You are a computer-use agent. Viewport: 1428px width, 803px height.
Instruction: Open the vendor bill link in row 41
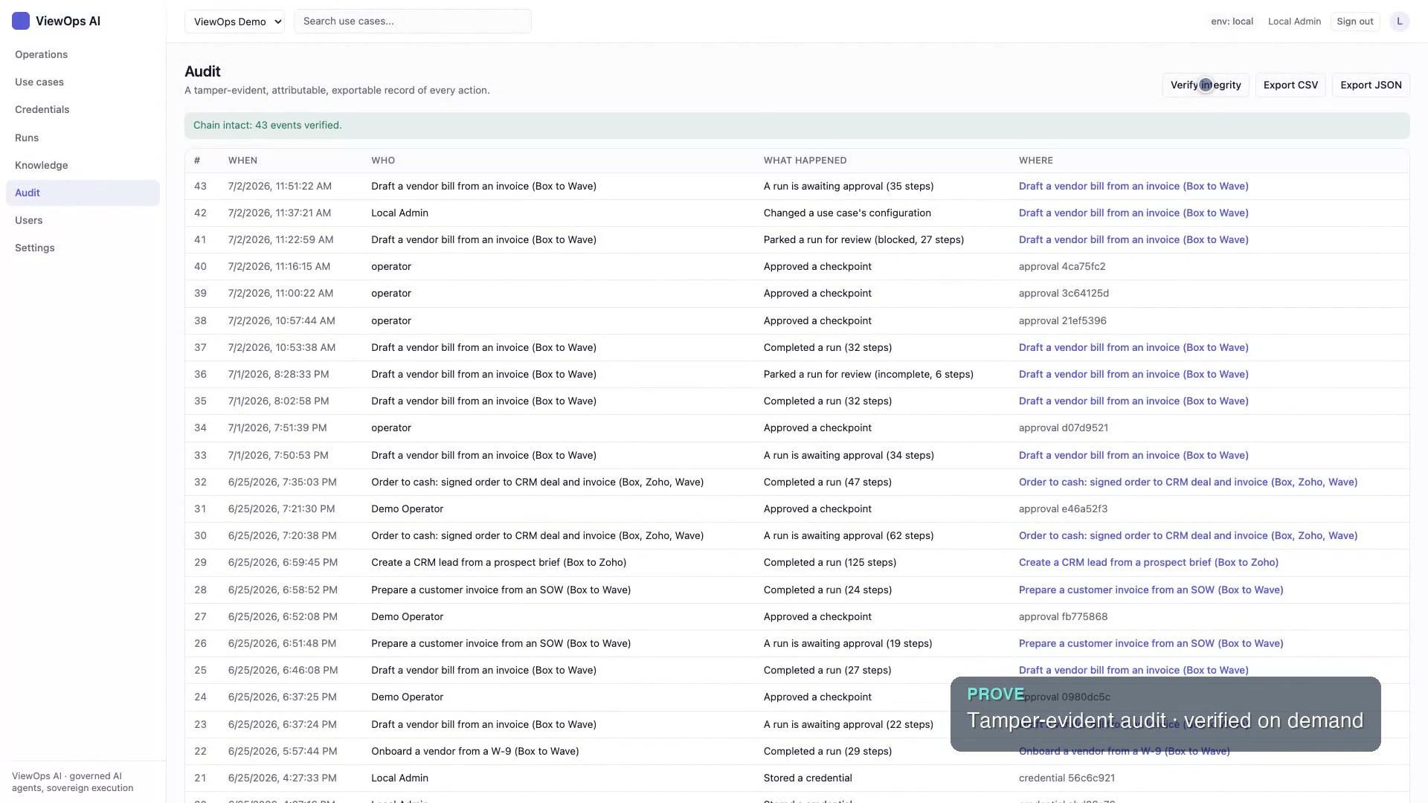tap(1133, 239)
